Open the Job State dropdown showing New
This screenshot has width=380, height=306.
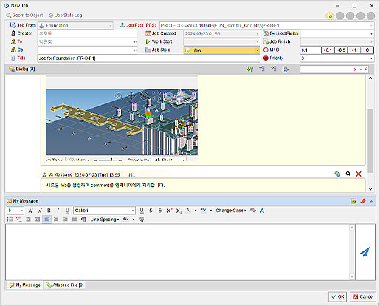[x=221, y=50]
